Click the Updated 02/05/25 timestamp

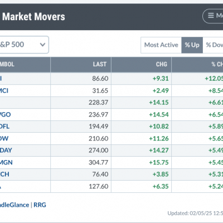tap(195, 213)
